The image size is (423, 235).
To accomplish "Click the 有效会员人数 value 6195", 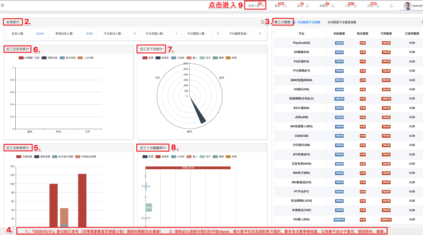I will [90, 34].
